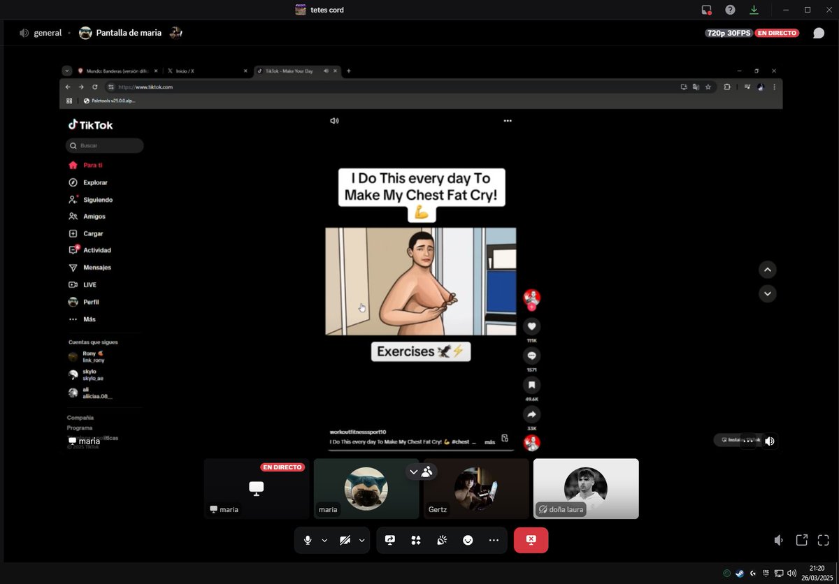Image resolution: width=839 pixels, height=584 pixels.
Task: Download the Discord update
Action: coord(754,10)
